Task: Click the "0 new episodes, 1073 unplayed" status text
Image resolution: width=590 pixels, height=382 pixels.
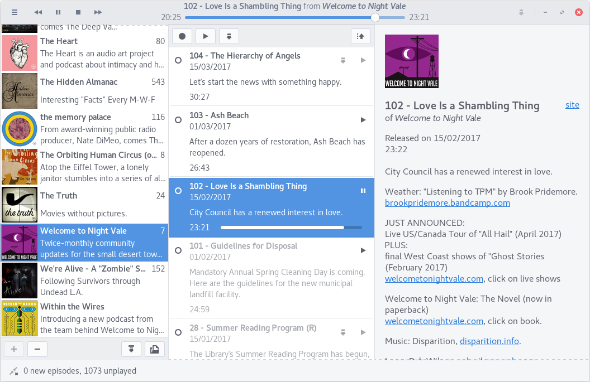Action: (x=80, y=371)
